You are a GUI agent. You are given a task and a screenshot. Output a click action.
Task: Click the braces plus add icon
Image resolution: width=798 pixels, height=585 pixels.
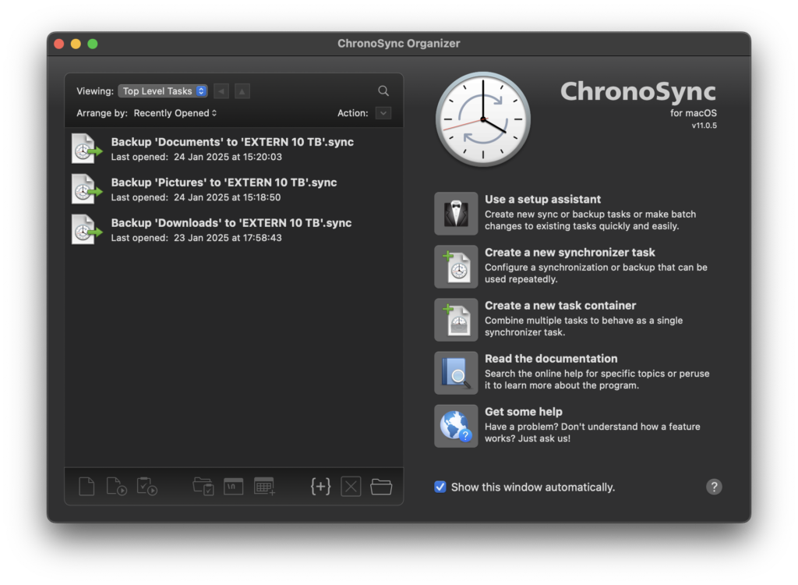(320, 487)
